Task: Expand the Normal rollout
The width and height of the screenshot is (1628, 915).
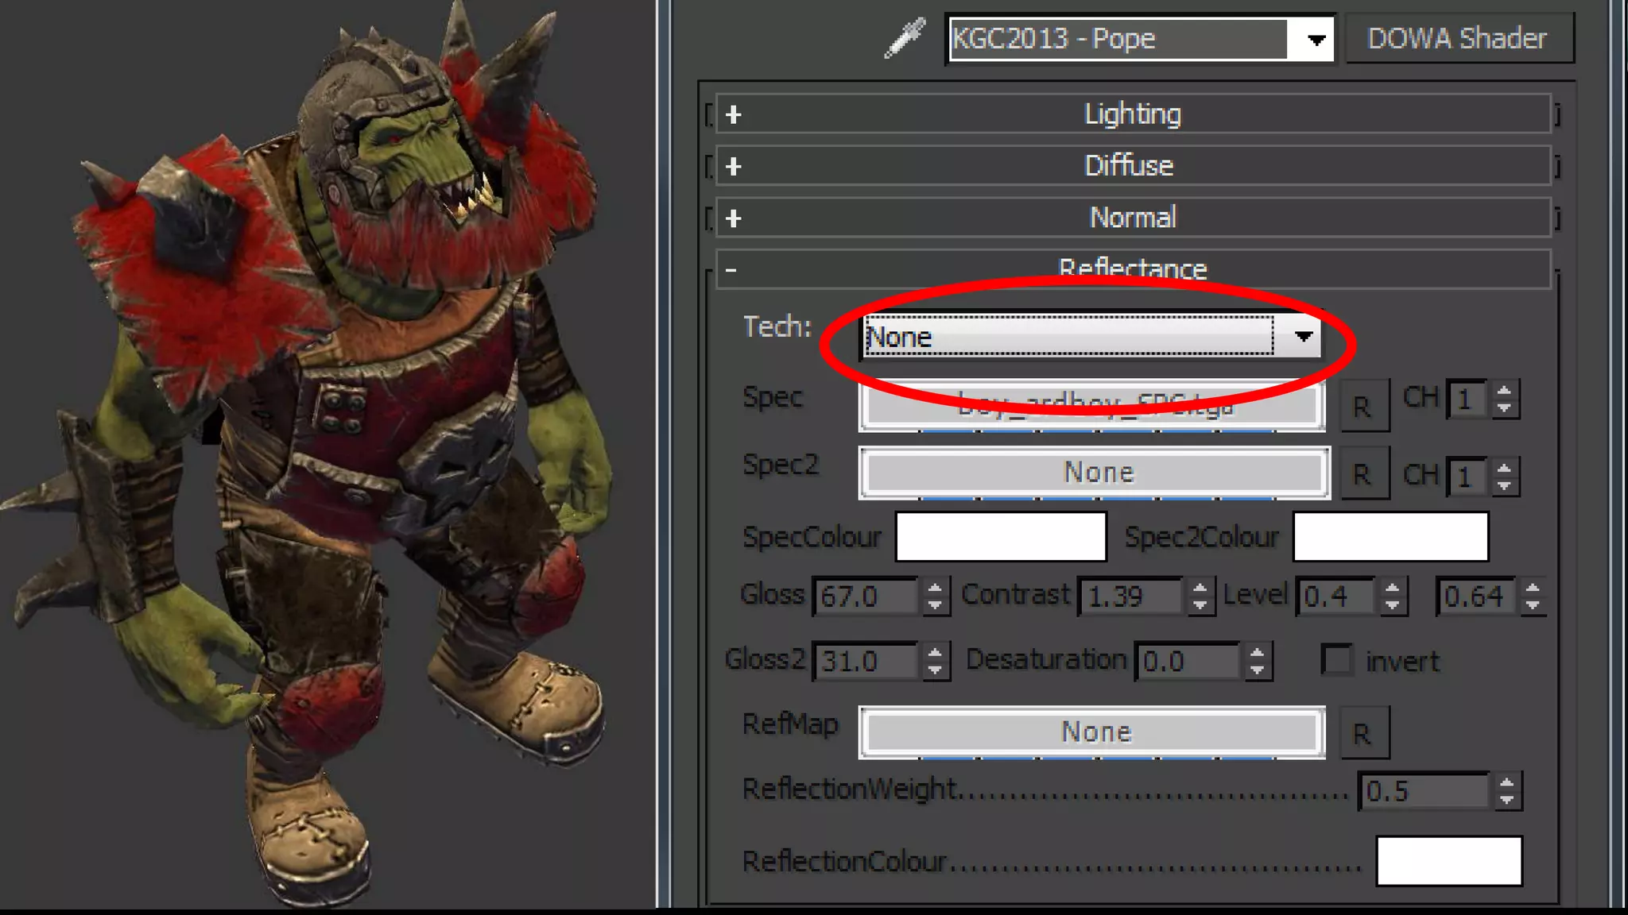Action: click(x=1133, y=218)
